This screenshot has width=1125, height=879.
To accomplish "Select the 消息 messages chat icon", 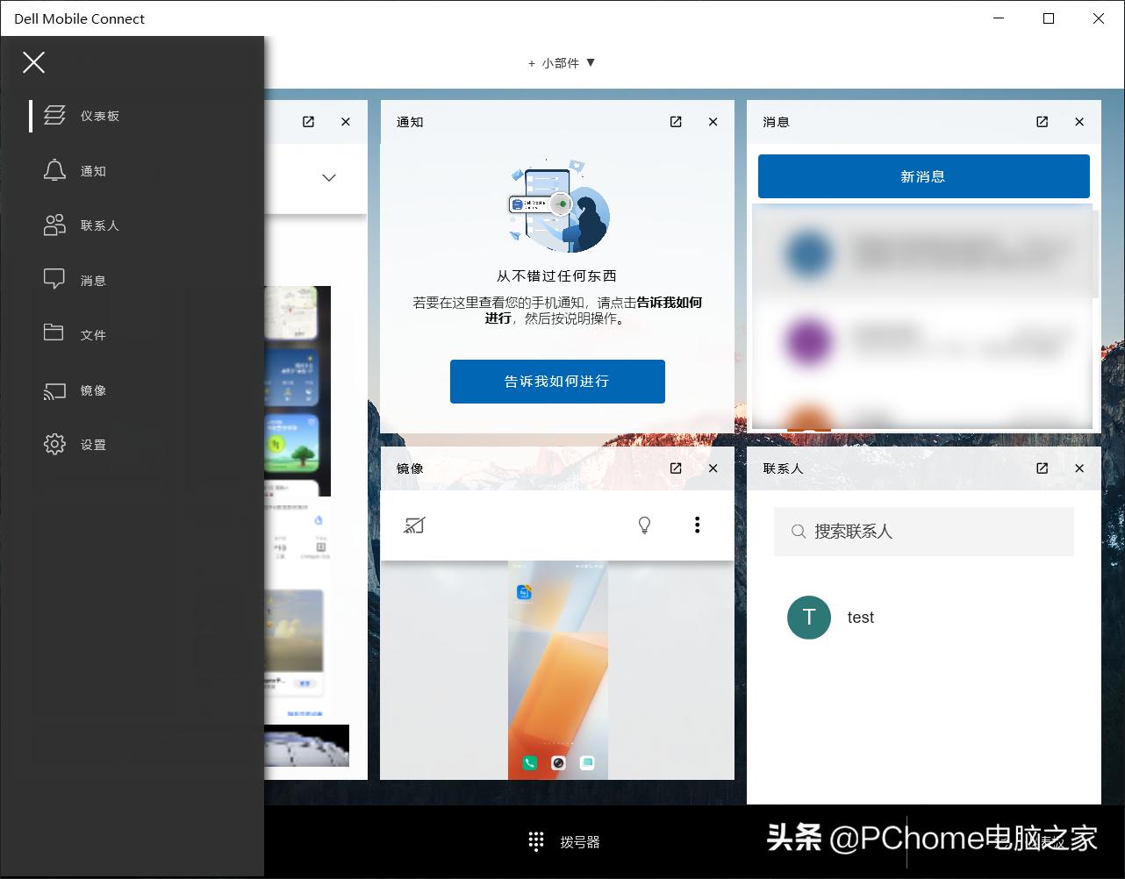I will coord(54,279).
